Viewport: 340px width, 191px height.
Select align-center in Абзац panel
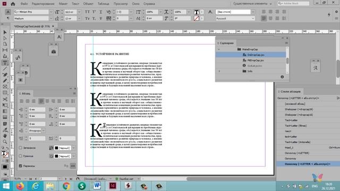(x=28, y=101)
